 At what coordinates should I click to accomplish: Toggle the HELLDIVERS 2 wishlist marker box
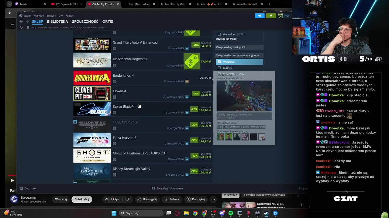(75, 122)
